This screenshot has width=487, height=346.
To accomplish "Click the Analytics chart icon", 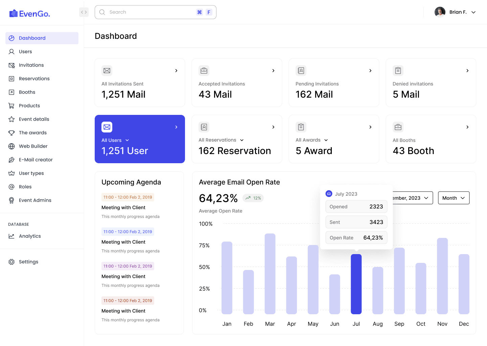I will pyautogui.click(x=11, y=236).
